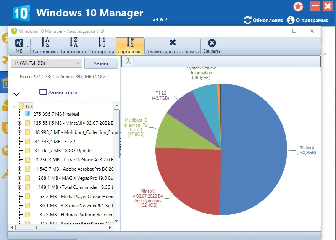Collapse the H:\ root tree node
The width and height of the screenshot is (336, 240).
(14, 106)
